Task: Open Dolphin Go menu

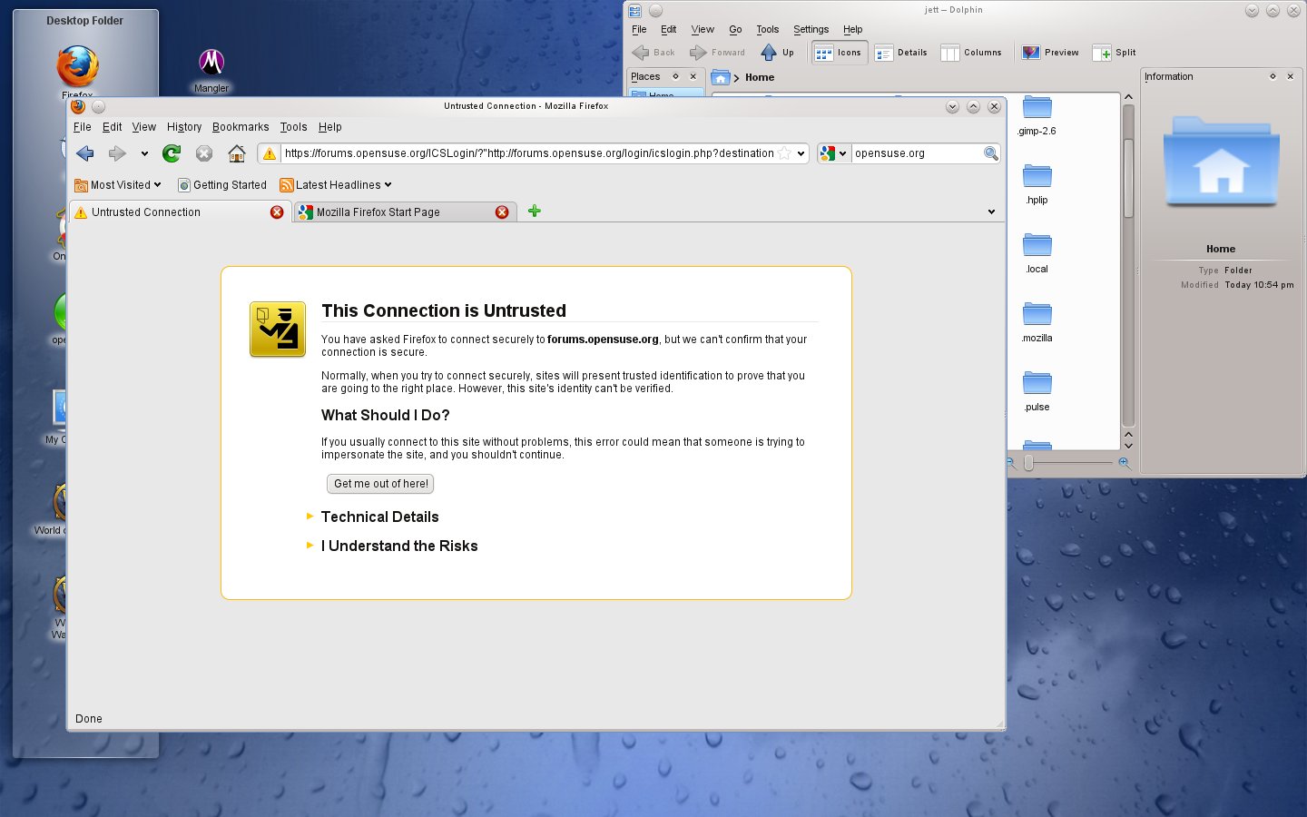Action: coord(735,29)
